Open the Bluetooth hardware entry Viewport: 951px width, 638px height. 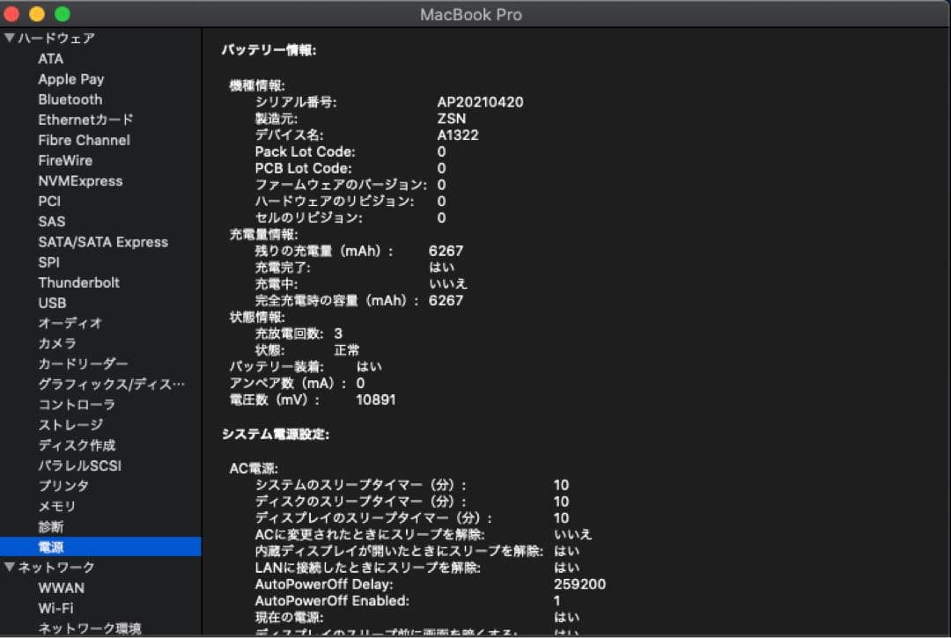(70, 99)
